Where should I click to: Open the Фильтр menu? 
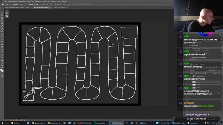[x=45, y=1]
